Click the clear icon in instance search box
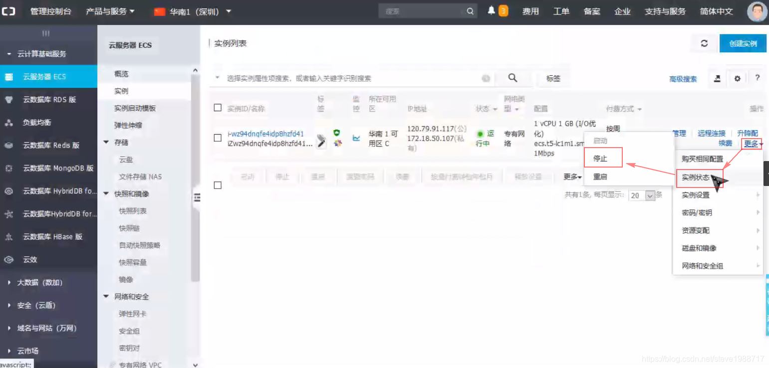Screen dimensions: 769x368 tap(486, 78)
